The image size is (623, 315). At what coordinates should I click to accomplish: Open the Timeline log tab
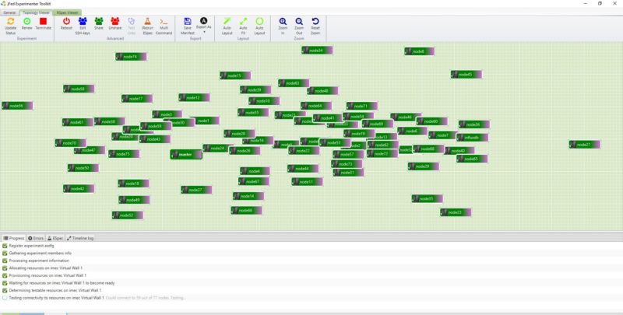[81, 238]
